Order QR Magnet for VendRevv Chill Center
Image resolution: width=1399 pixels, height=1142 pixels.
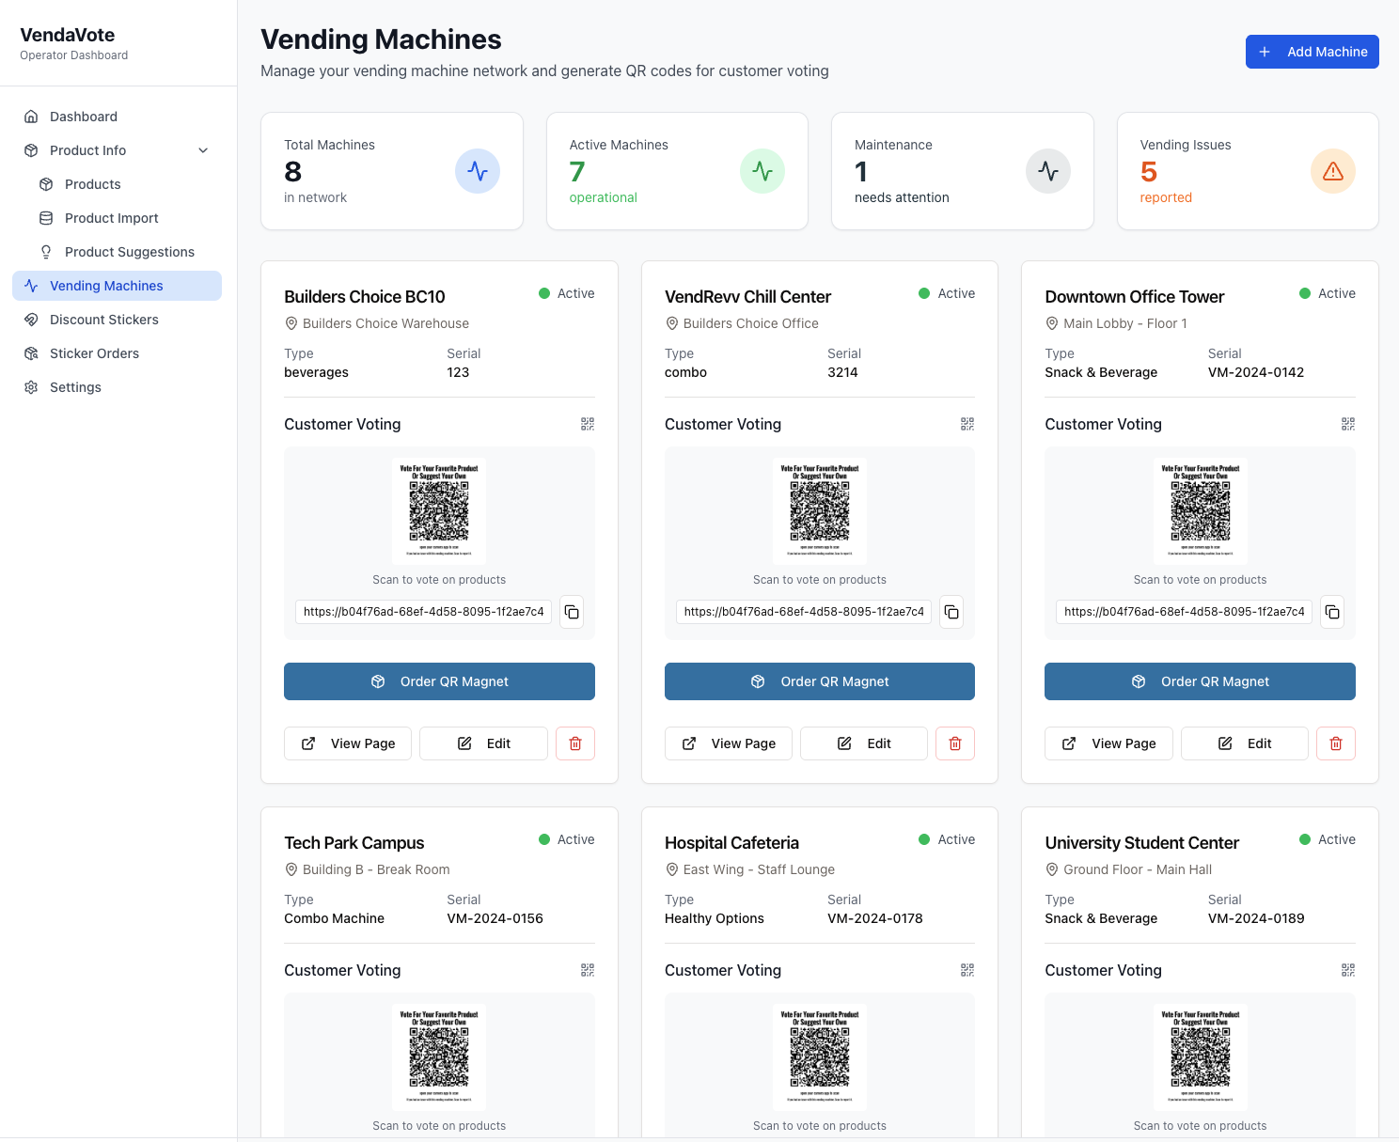click(x=819, y=681)
